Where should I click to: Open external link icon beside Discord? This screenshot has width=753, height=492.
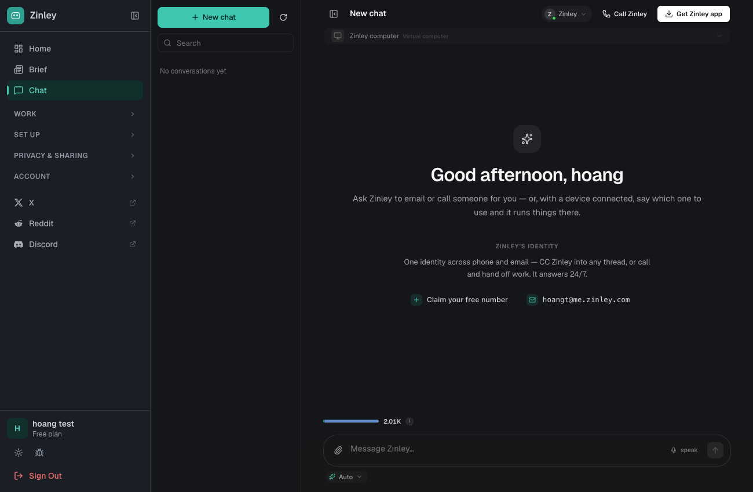tap(133, 244)
